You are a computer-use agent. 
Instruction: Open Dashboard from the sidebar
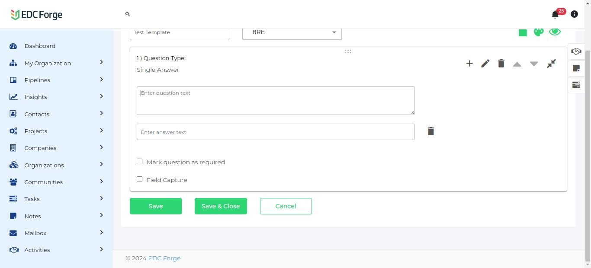pos(40,46)
